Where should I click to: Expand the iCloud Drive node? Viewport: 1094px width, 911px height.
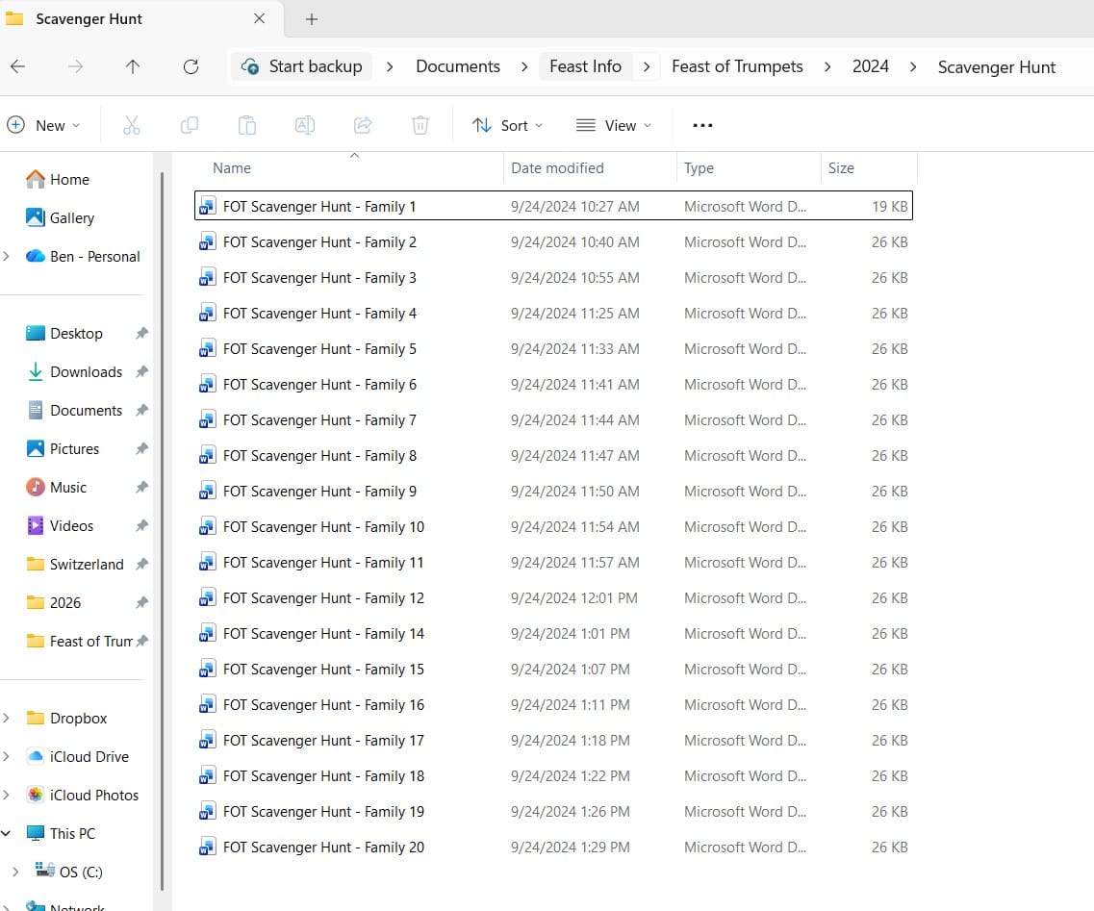pos(7,756)
